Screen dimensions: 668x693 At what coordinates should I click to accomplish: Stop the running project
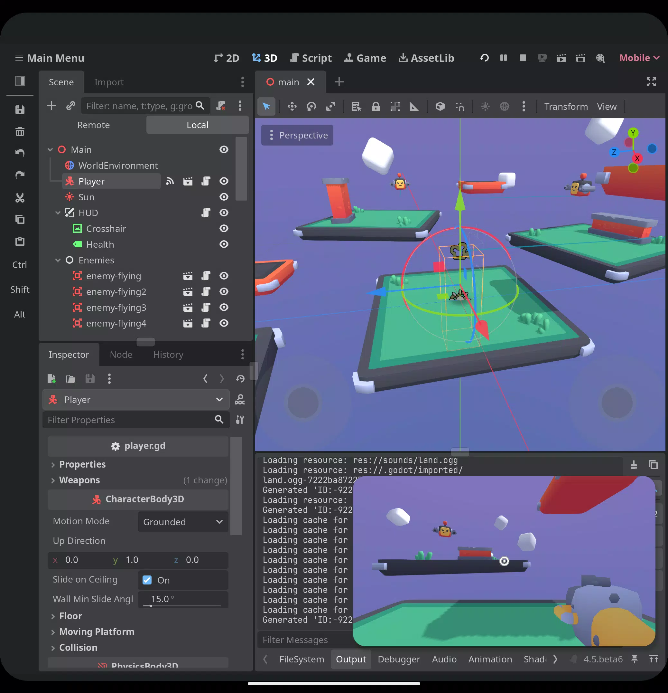click(523, 58)
